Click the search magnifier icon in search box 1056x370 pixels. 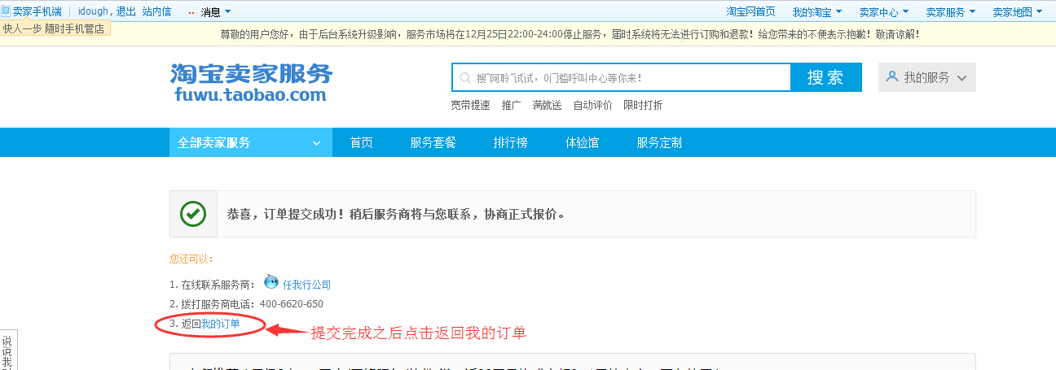point(465,78)
